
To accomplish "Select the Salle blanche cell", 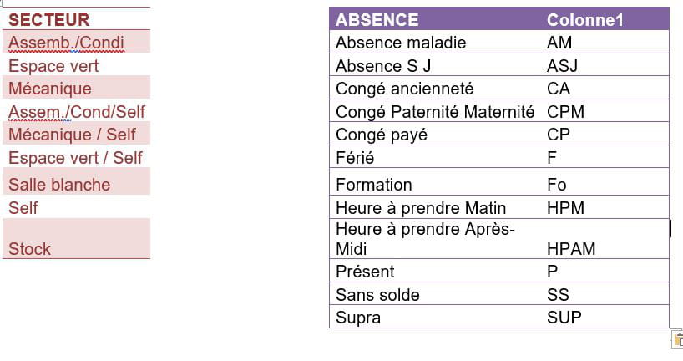I will (x=76, y=181).
